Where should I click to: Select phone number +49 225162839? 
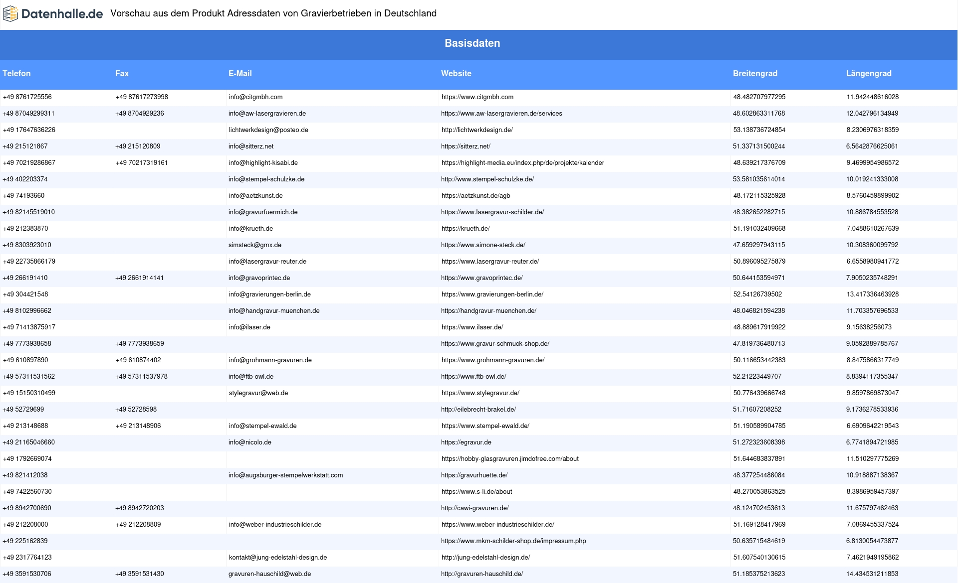tap(25, 541)
